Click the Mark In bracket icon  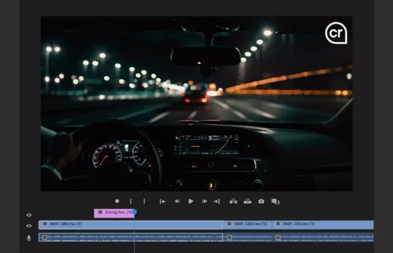(131, 201)
